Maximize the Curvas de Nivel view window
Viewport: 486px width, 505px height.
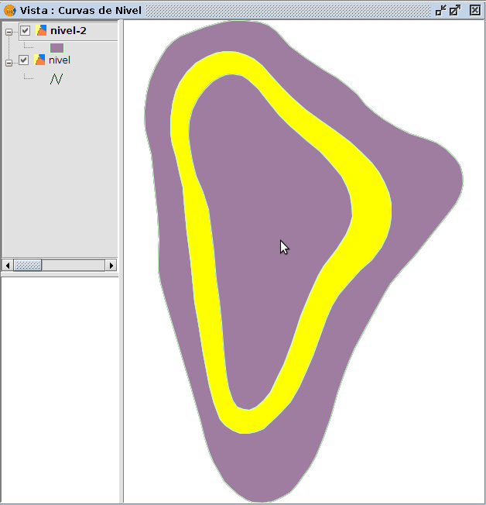point(455,10)
